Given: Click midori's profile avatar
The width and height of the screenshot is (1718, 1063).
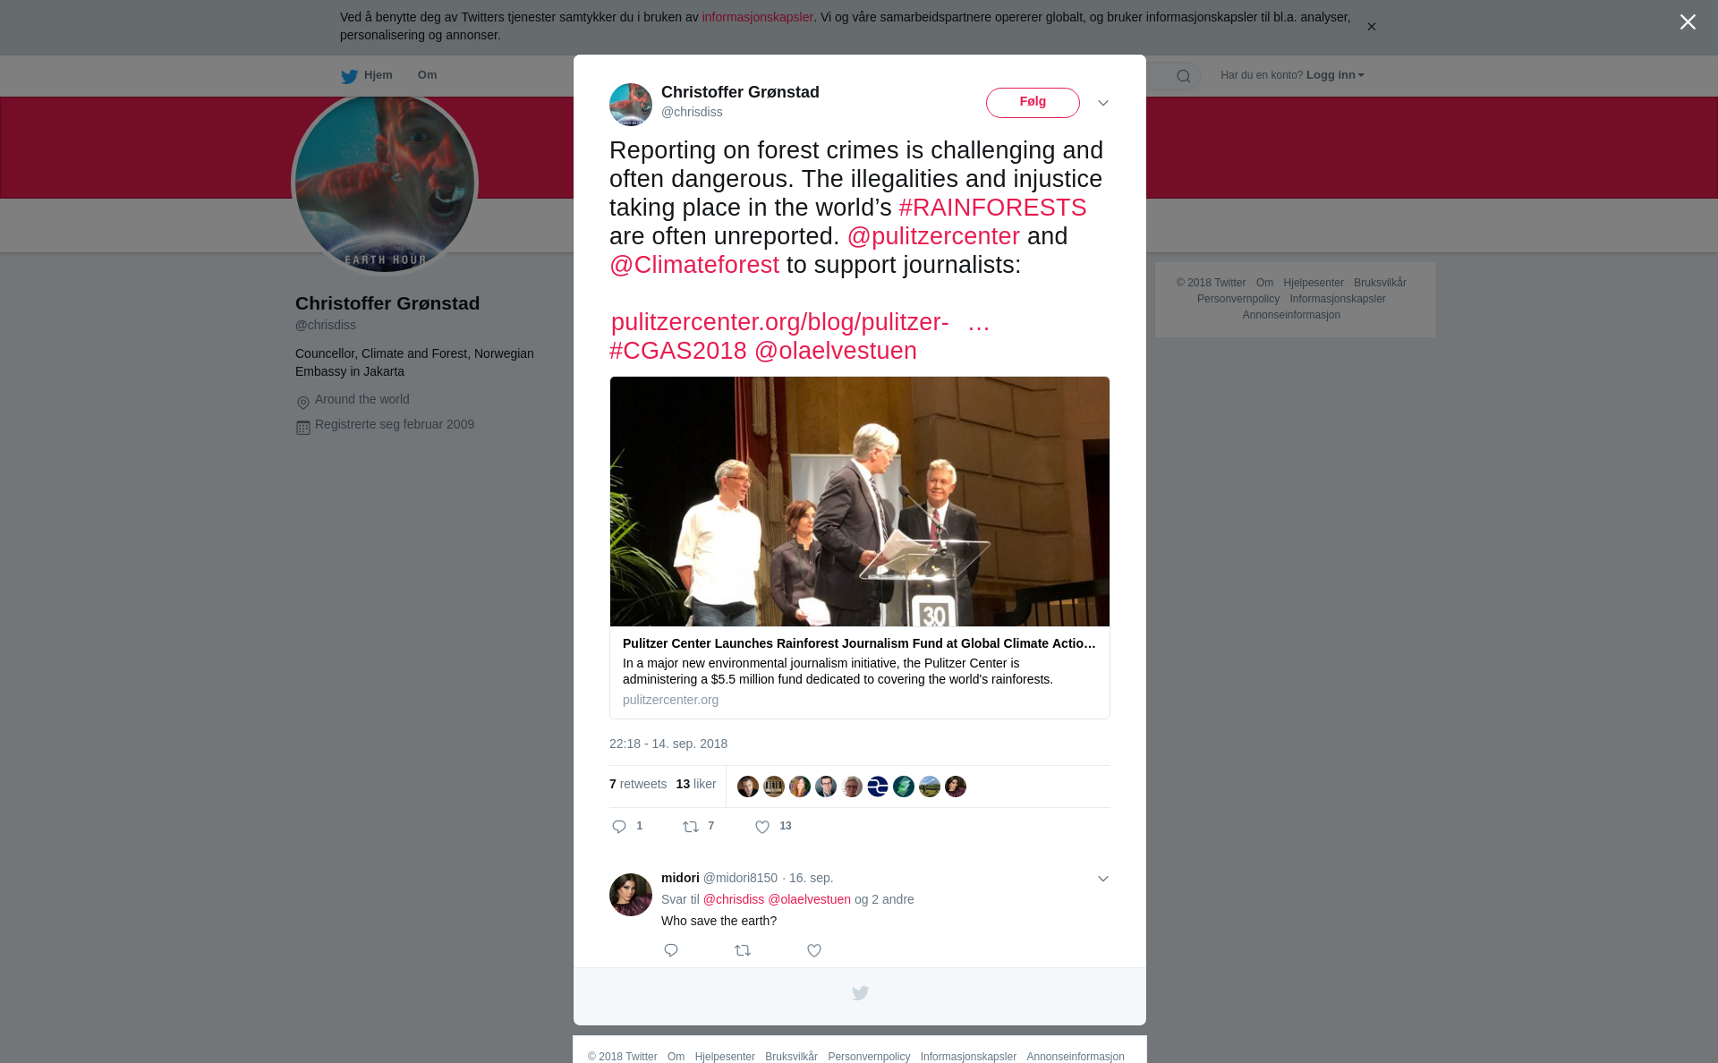Looking at the screenshot, I should (x=631, y=895).
